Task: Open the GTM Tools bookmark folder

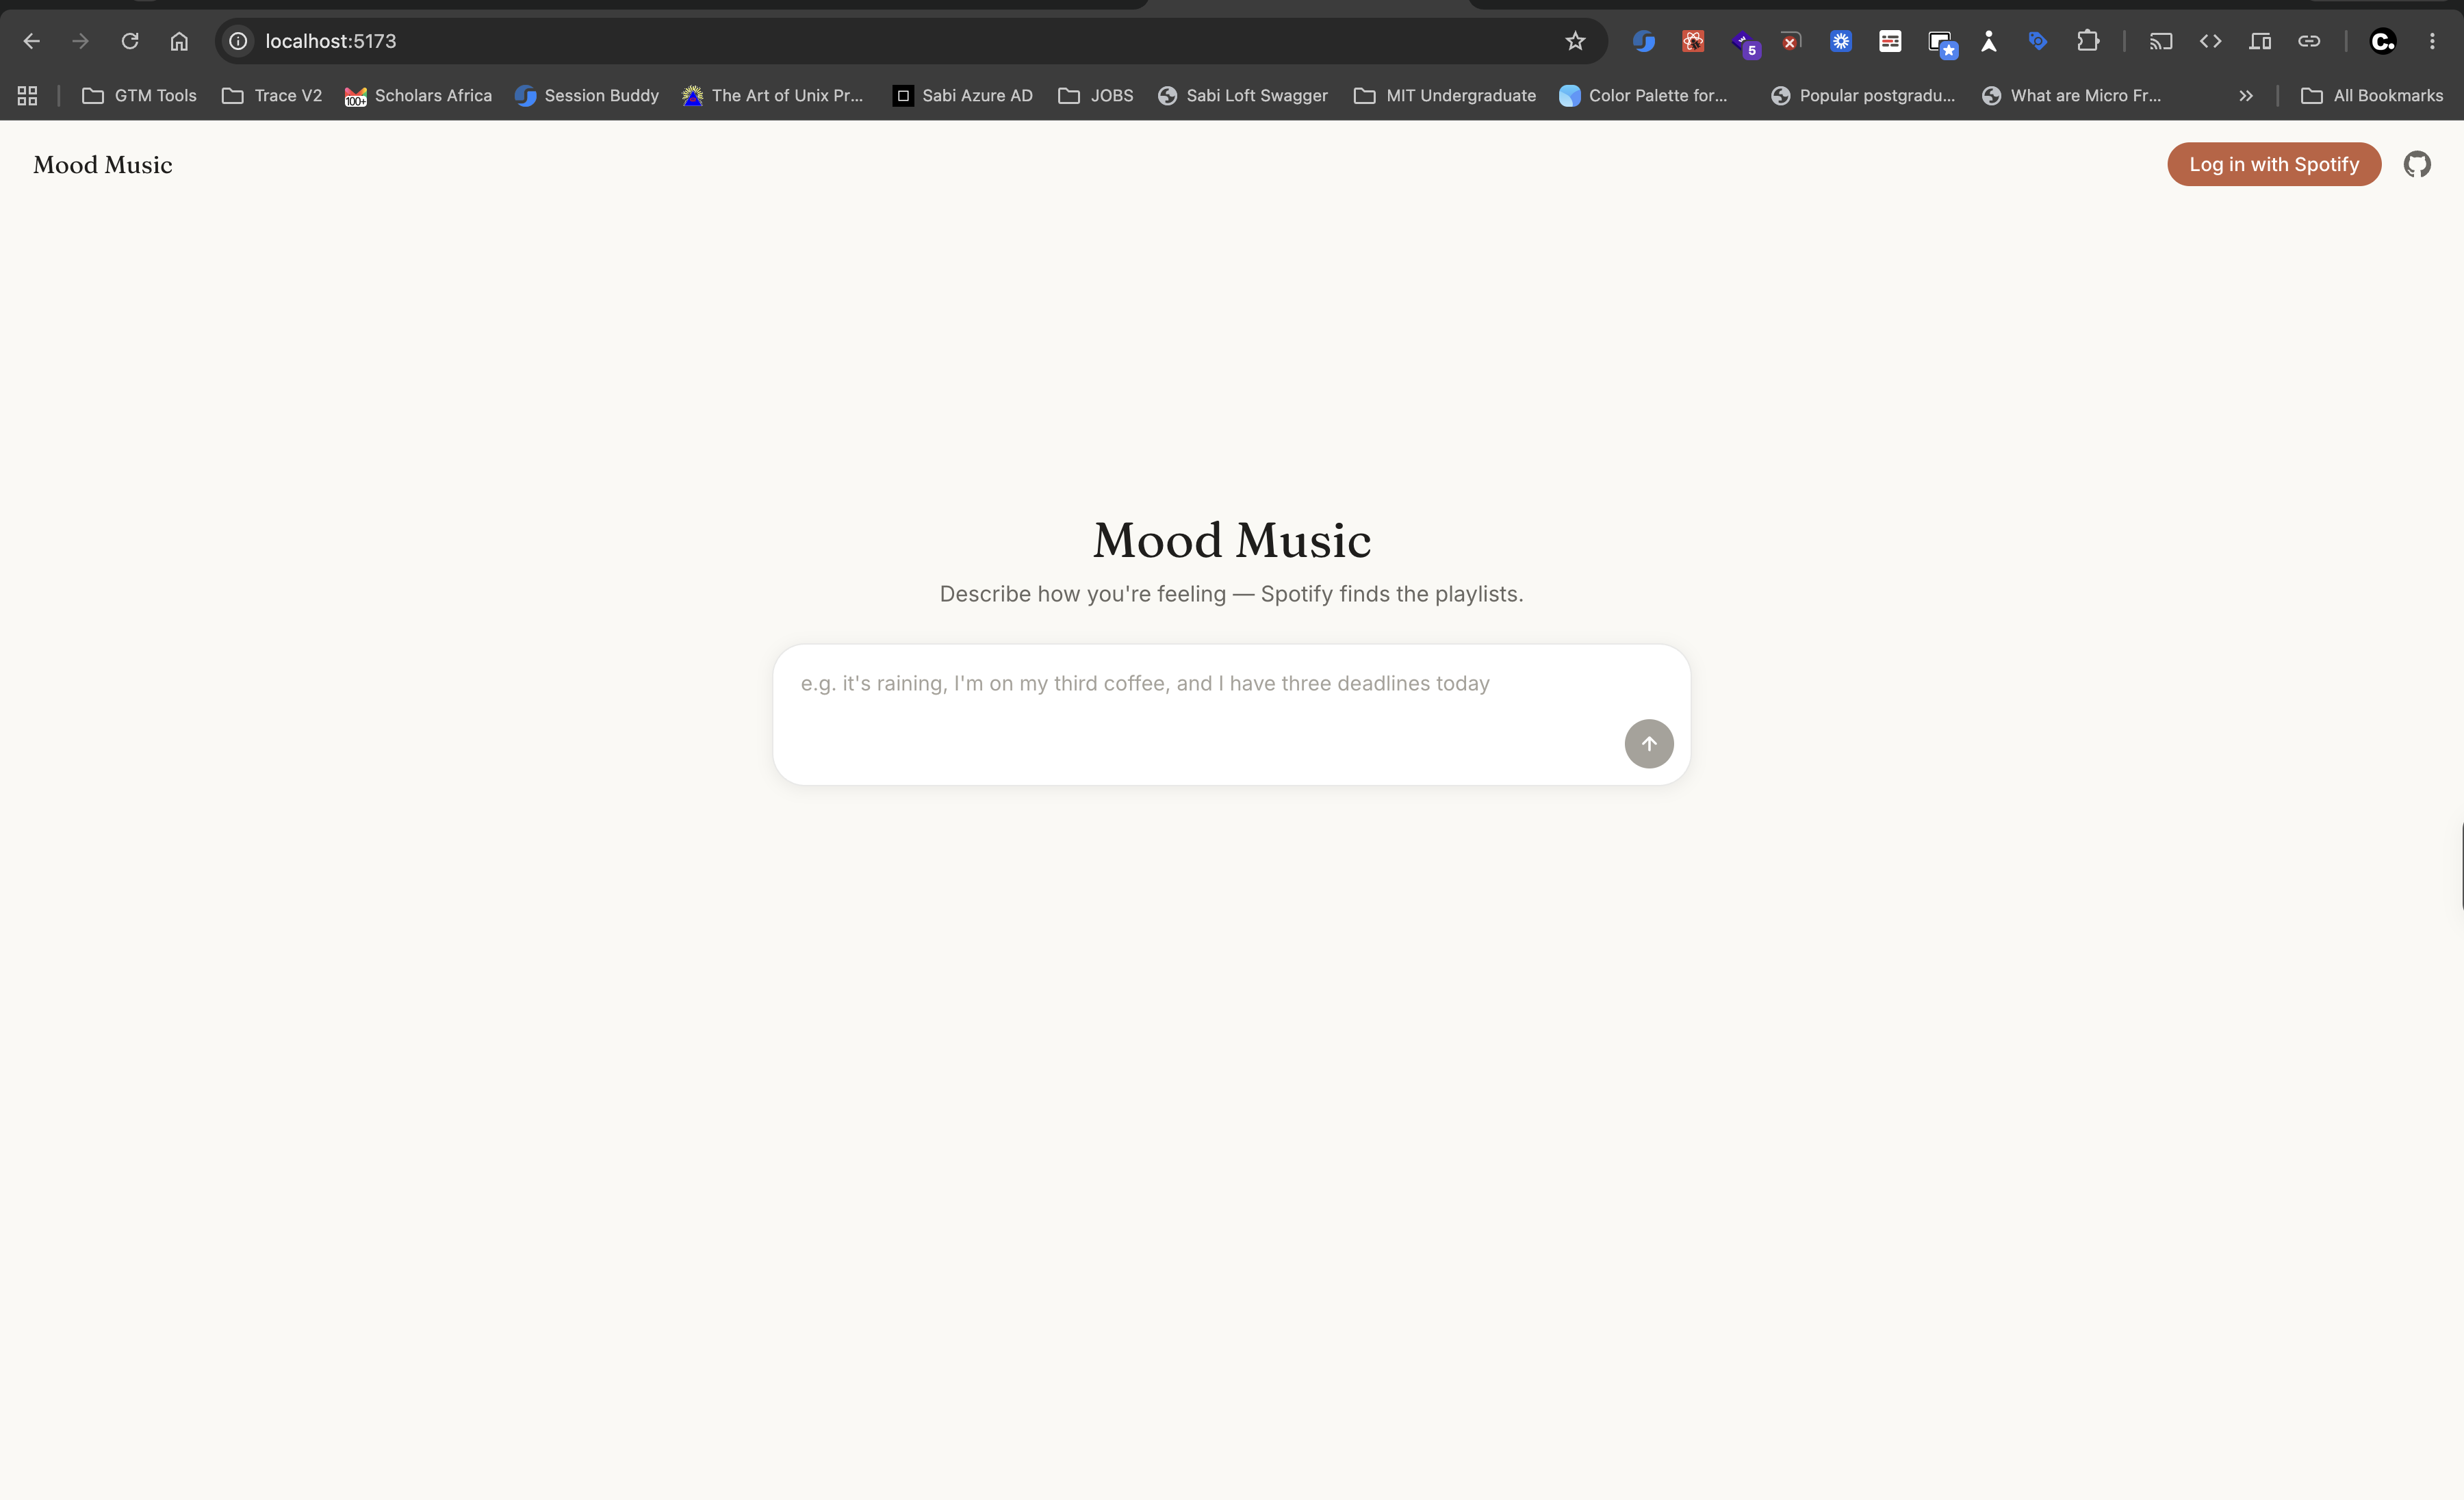Action: [139, 95]
